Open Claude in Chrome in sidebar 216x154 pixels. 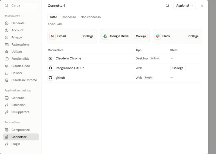click(21, 80)
